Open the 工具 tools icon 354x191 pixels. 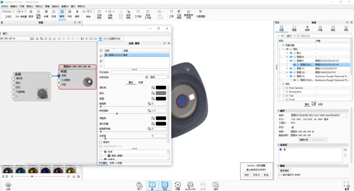coord(171,14)
